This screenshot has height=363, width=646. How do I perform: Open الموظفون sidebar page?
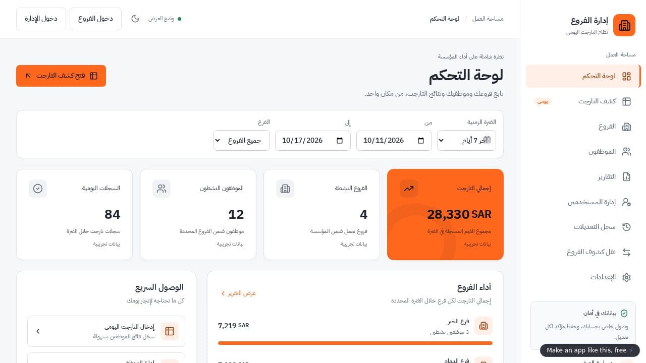tap(583, 152)
